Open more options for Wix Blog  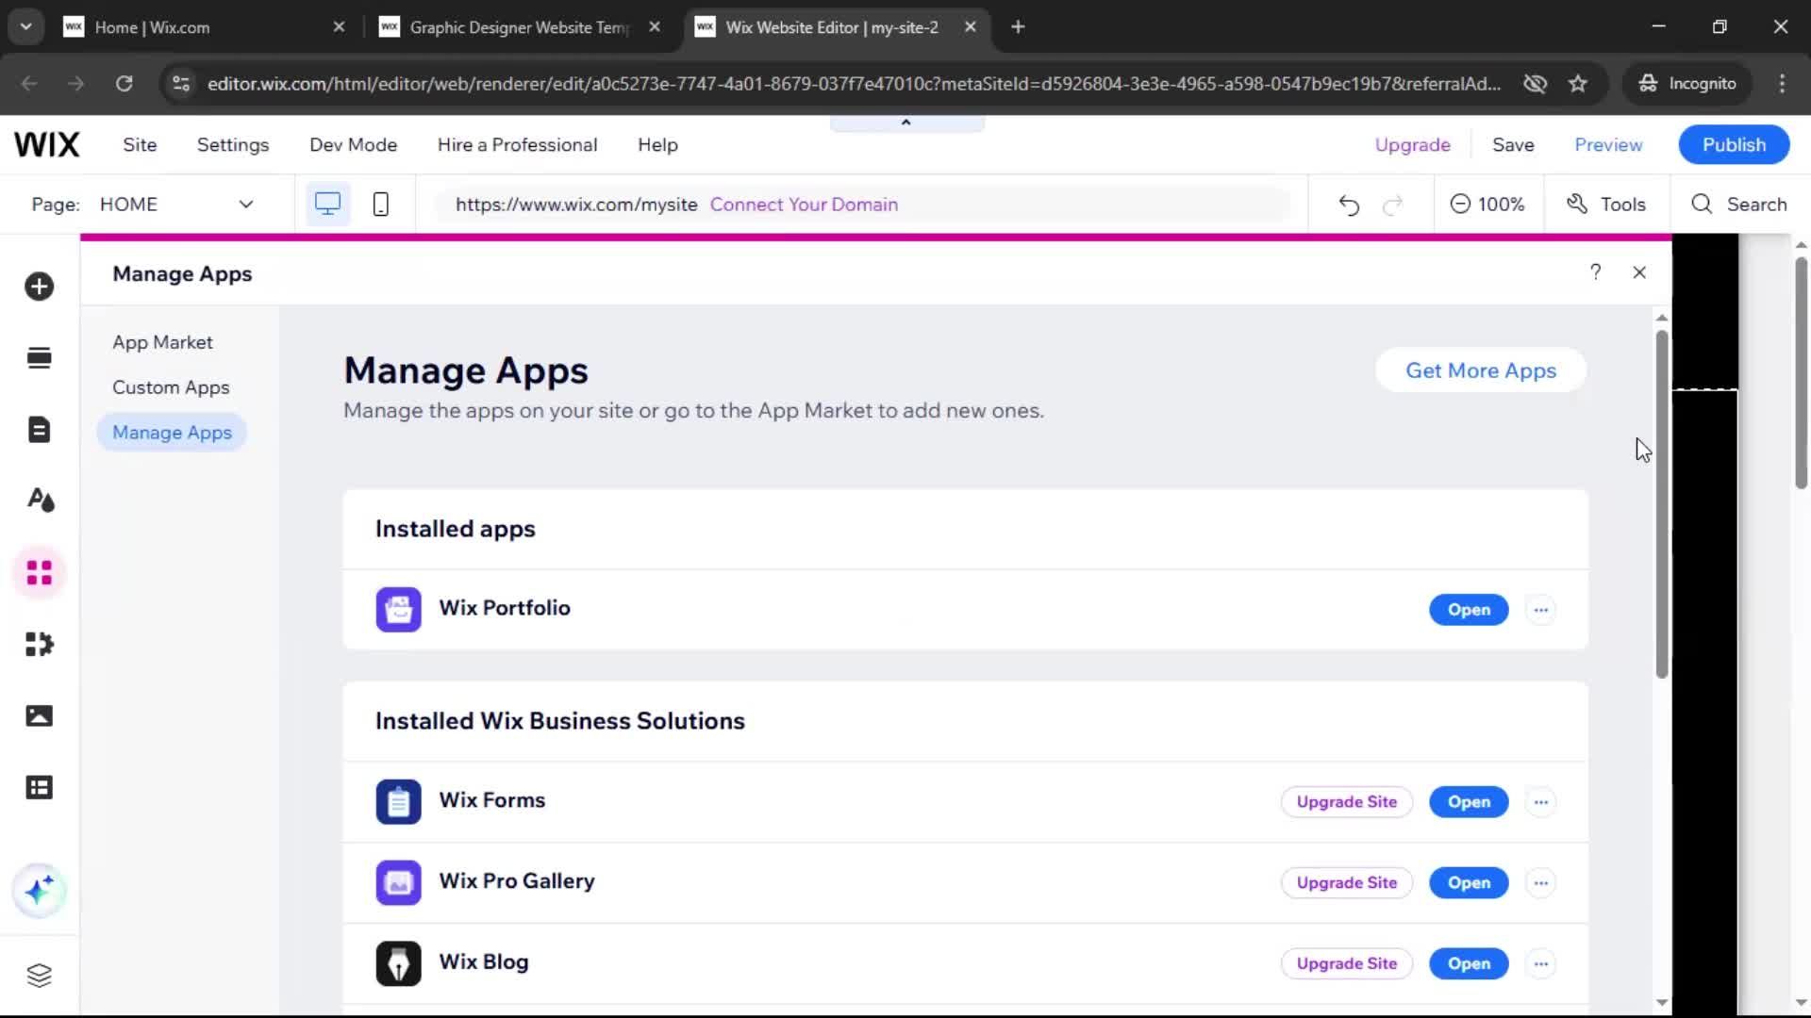(1540, 964)
